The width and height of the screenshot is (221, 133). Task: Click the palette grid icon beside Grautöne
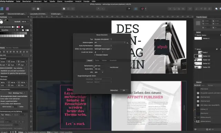pos(17,30)
